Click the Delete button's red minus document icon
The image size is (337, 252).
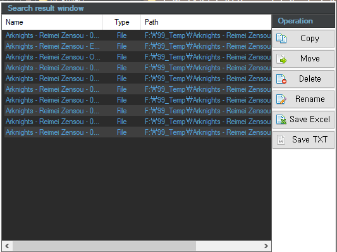coord(281,79)
